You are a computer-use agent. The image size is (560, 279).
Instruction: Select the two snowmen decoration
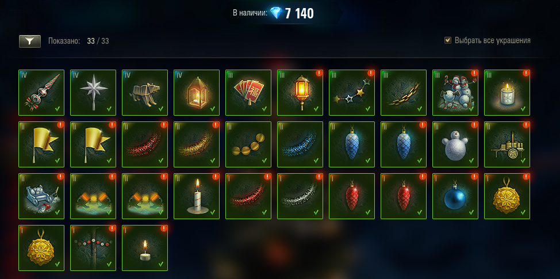point(455,93)
